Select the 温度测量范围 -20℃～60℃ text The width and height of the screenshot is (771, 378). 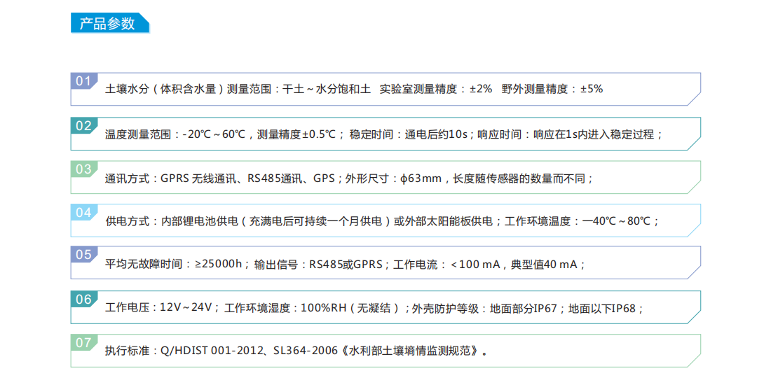(175, 134)
